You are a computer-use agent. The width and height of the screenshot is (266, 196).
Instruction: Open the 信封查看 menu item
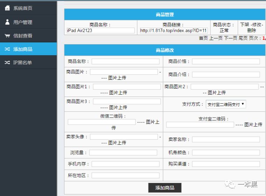(28, 36)
